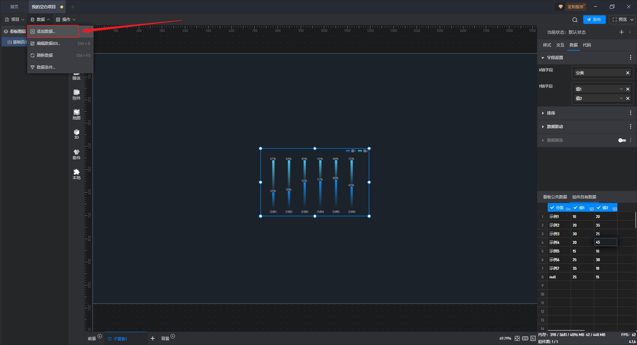This screenshot has width=637, height=345.
Task: Open the keyboard shortcuts icon
Action: click(x=525, y=338)
